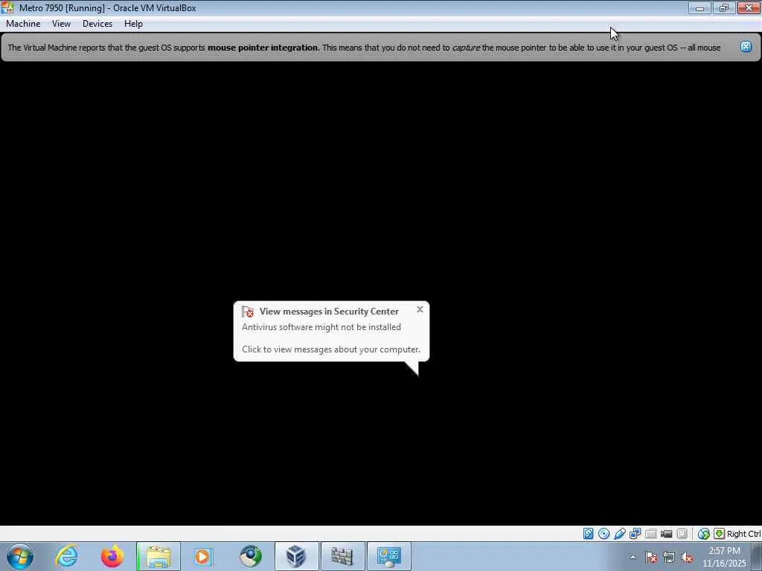
Task: Click the video capture indicator icon
Action: [666, 534]
